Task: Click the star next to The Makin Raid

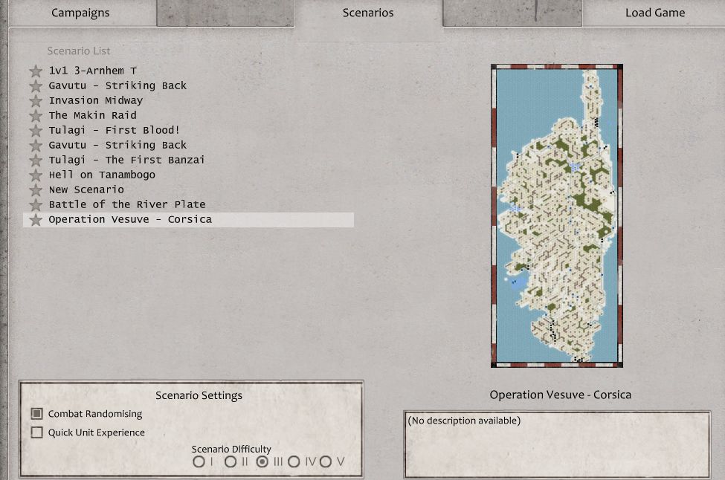Action: pos(36,116)
